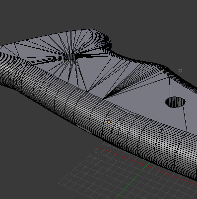Viewport: 197px width, 199px height.
Task: Click empty dark background above the mesh
Action: point(99,13)
